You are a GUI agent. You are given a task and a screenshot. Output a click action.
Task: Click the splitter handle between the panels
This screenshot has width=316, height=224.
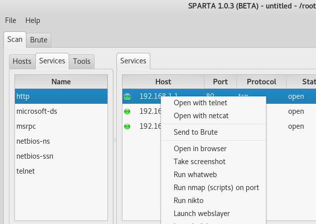click(115, 140)
